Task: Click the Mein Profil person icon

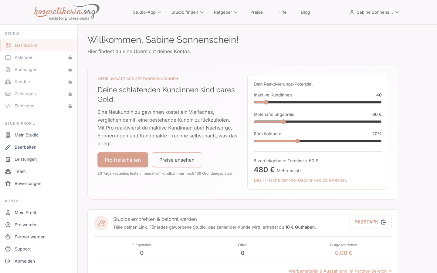Action: pos(8,213)
